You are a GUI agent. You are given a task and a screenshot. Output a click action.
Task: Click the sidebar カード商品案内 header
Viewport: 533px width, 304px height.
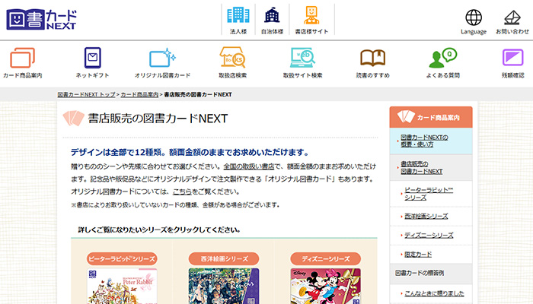tap(431, 117)
